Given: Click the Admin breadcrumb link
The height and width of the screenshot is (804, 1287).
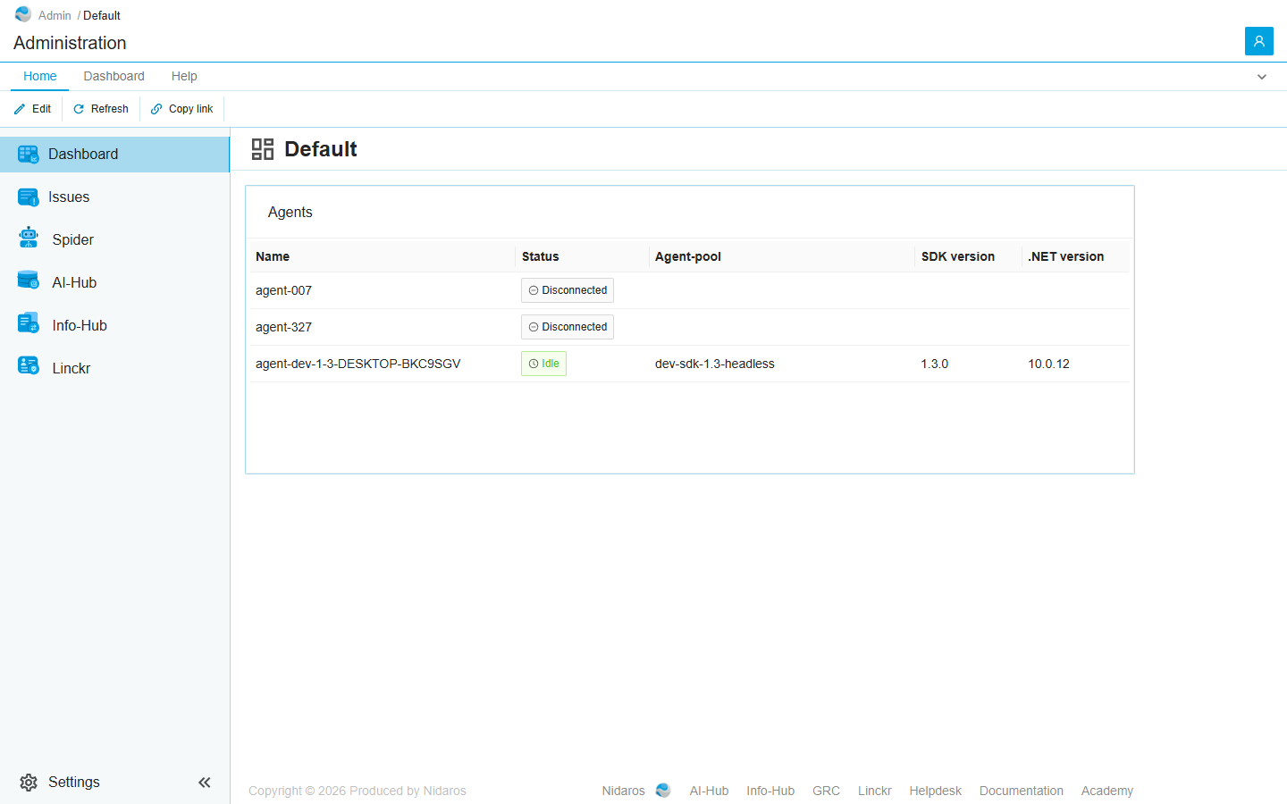Looking at the screenshot, I should [55, 15].
